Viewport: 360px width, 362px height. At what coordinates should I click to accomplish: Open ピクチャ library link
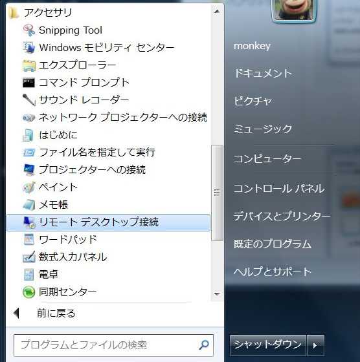click(x=253, y=101)
